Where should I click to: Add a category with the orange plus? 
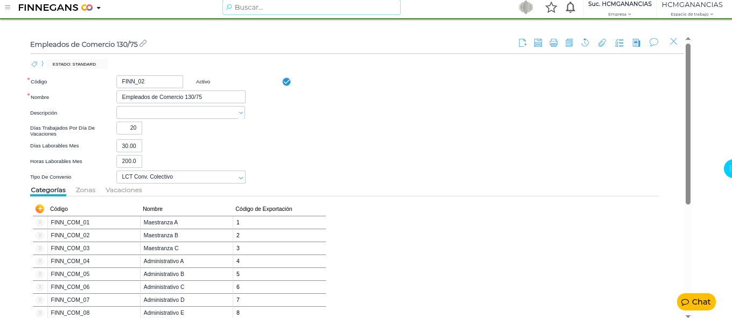[40, 209]
